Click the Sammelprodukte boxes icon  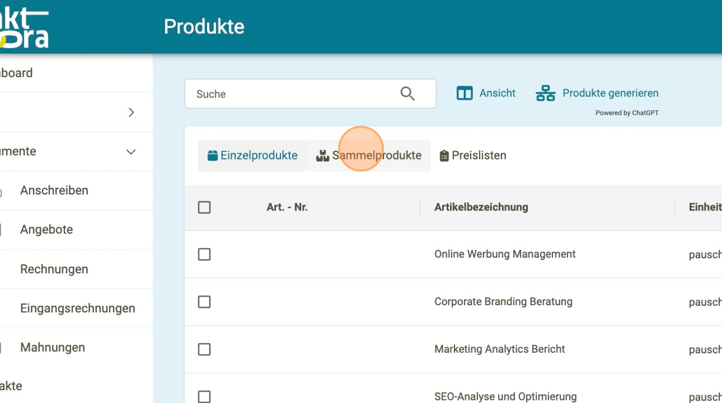point(322,156)
